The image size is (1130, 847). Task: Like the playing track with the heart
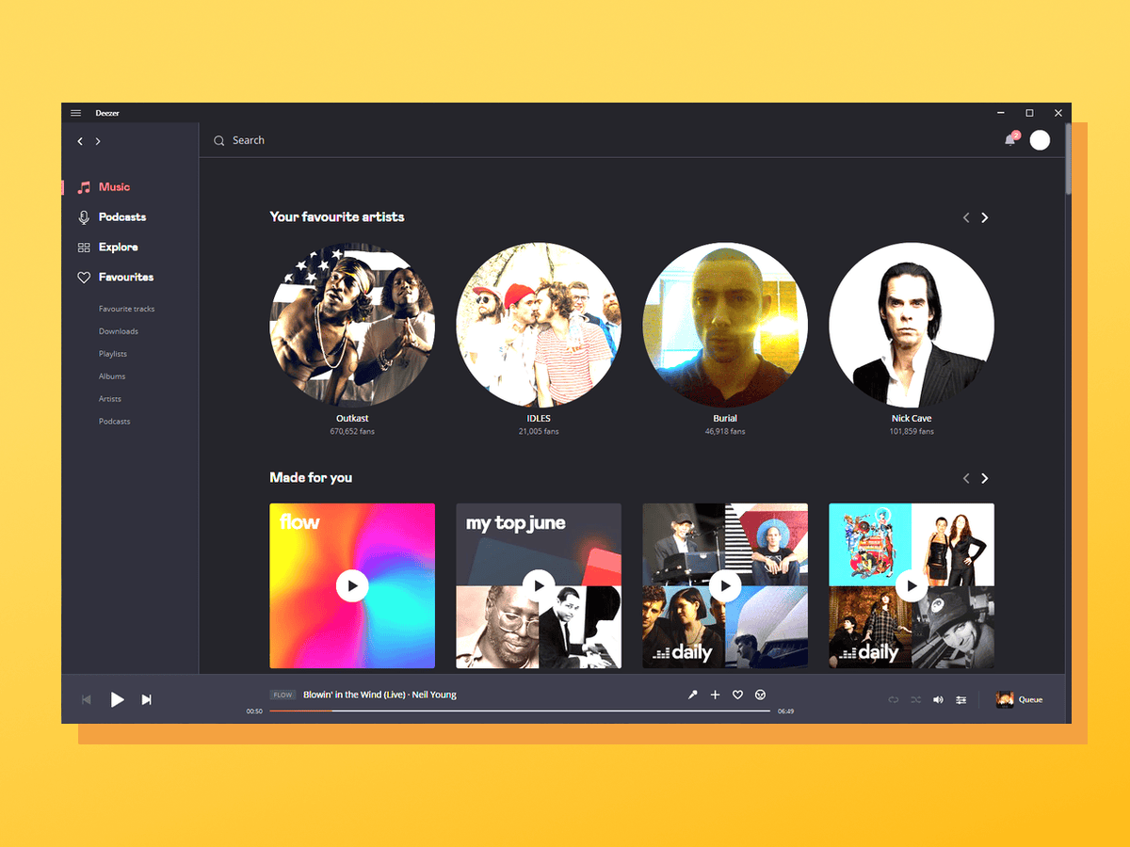click(738, 695)
